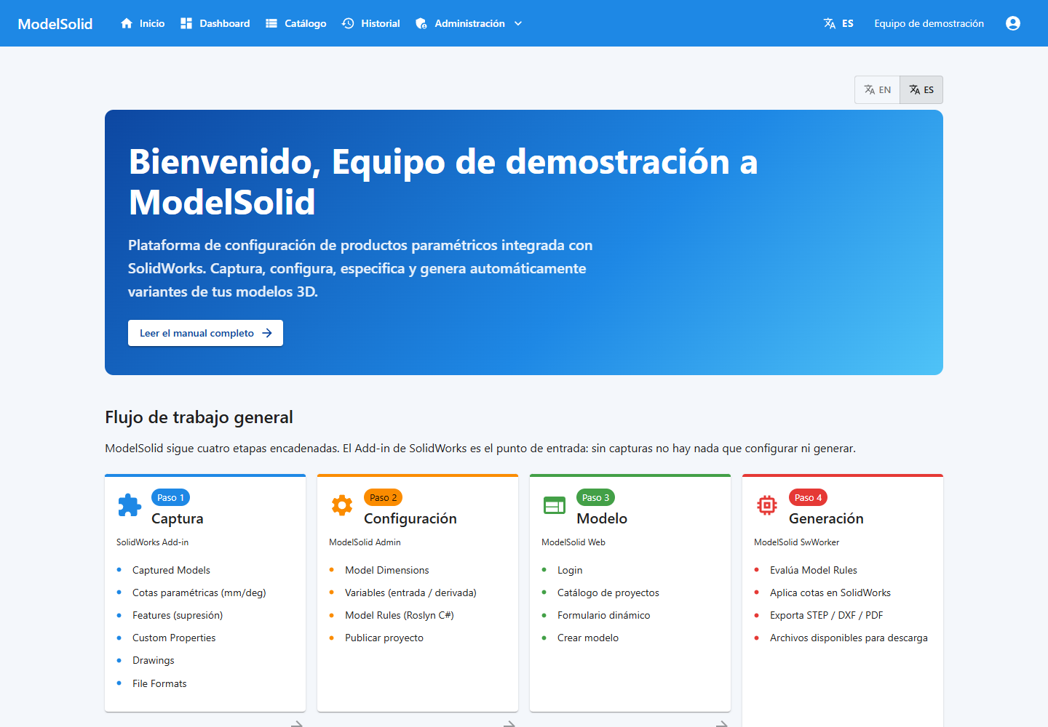Click the Dashboard grid icon
This screenshot has width=1048, height=727.
(x=186, y=23)
